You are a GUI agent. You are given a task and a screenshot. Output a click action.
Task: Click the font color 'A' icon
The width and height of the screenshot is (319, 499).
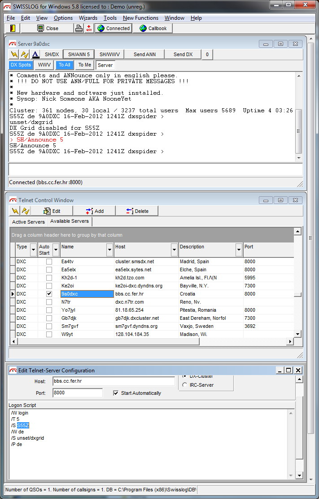36,54
